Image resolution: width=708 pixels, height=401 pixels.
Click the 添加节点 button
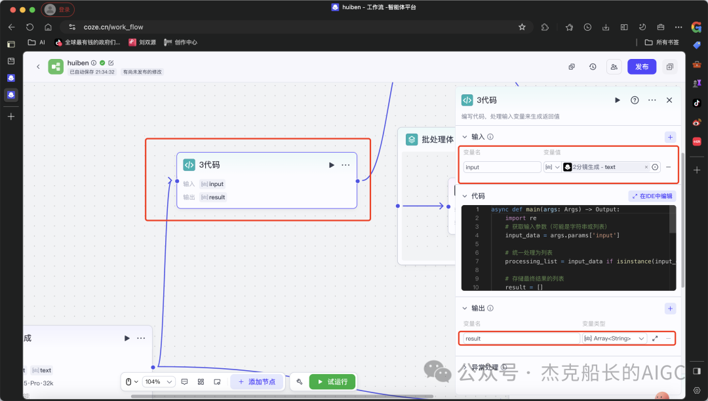tap(257, 381)
